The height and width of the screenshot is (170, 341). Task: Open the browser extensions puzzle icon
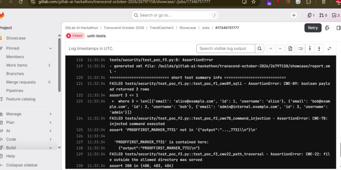click(308, 2)
